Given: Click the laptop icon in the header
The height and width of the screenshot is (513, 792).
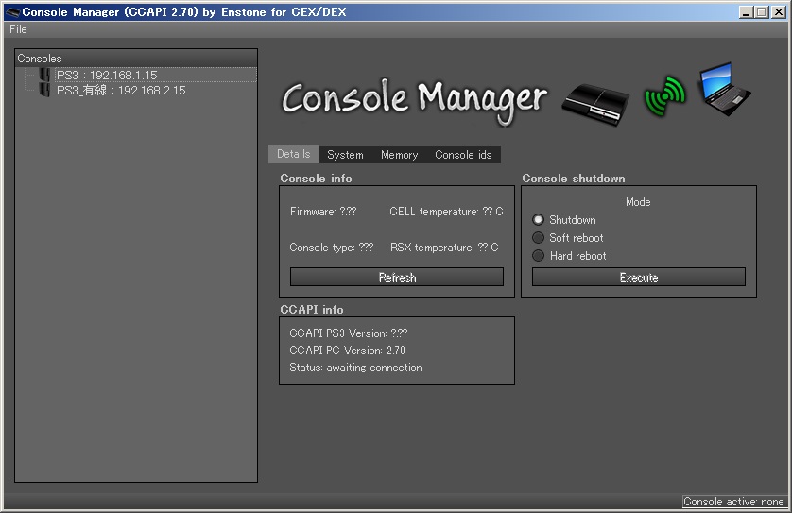Looking at the screenshot, I should (724, 90).
